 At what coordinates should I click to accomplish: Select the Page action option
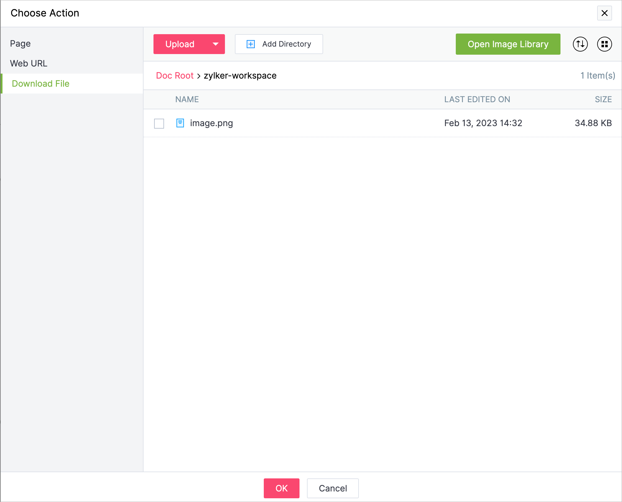coord(21,43)
